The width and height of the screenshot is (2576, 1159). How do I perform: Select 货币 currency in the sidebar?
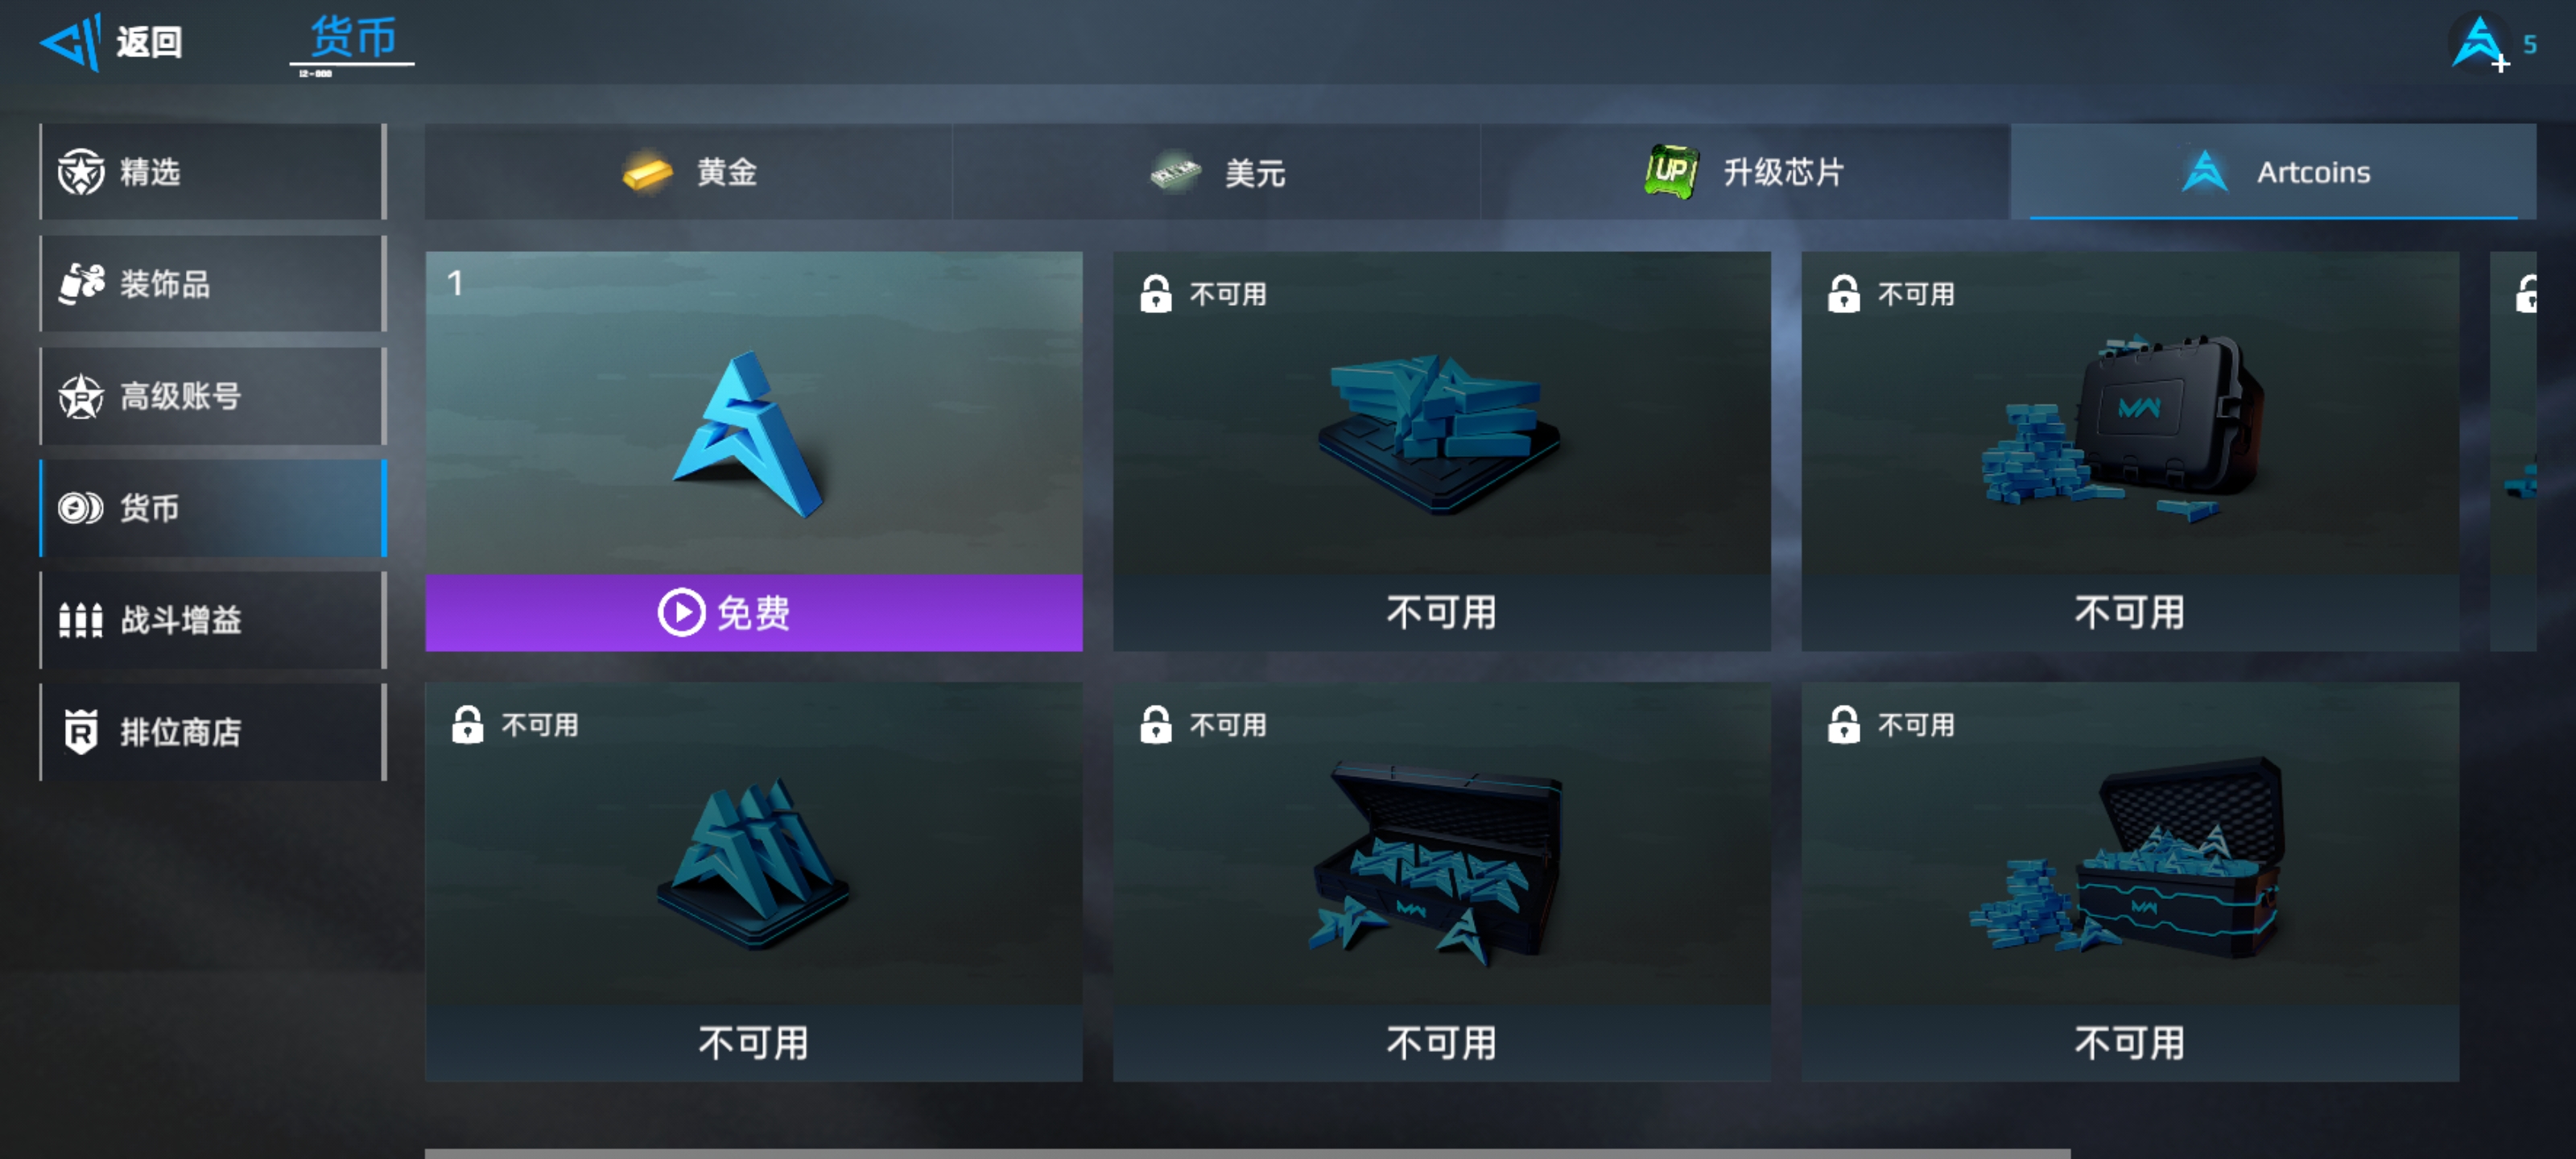pos(213,507)
